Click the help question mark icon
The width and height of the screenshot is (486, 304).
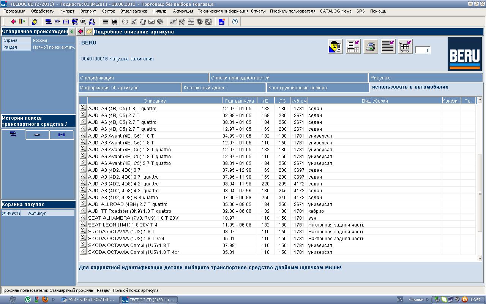tap(235, 22)
